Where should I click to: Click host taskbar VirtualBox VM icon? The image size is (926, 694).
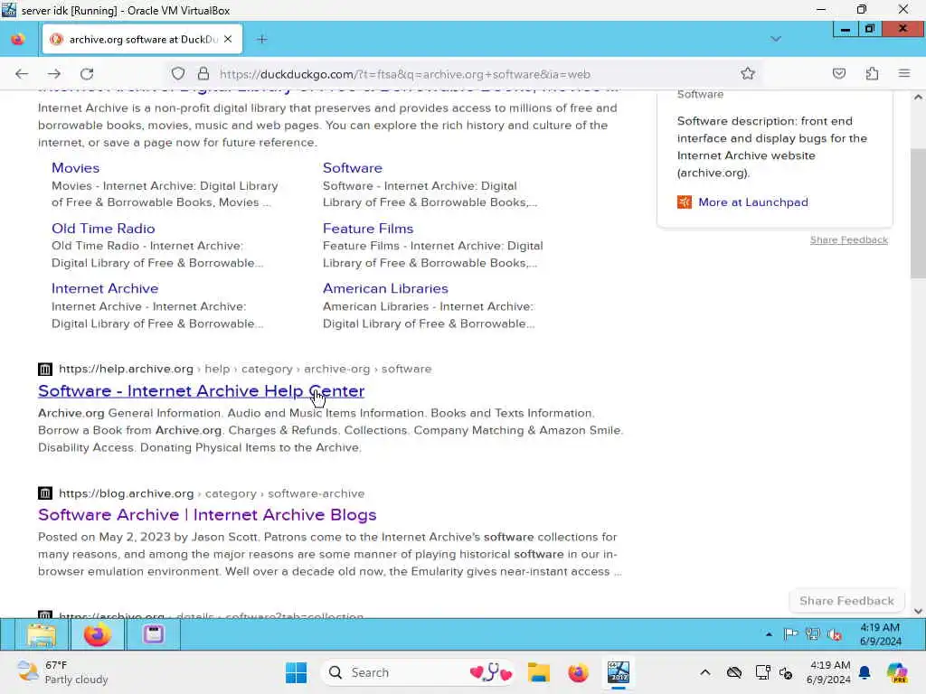(x=619, y=672)
